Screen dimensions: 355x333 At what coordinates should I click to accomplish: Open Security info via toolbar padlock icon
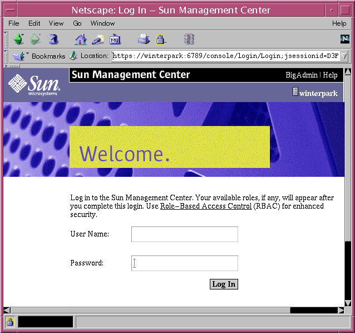click(160, 39)
